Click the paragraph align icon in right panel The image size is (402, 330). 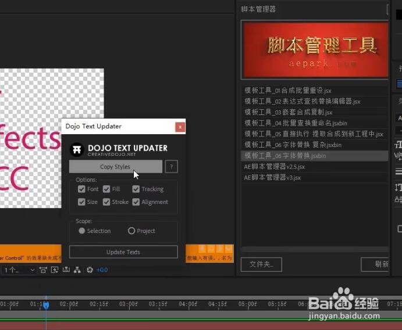[399, 84]
